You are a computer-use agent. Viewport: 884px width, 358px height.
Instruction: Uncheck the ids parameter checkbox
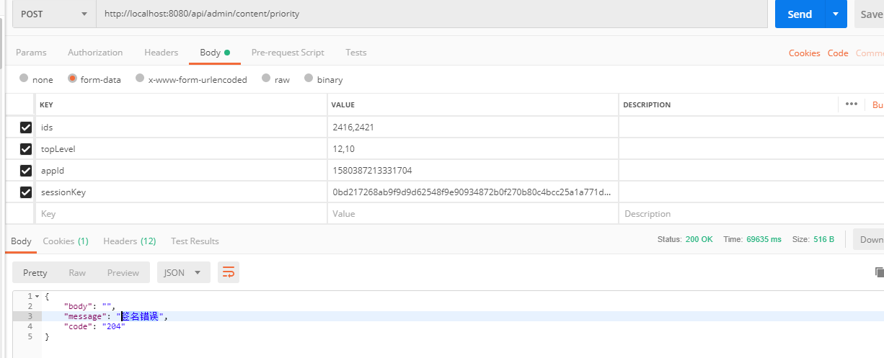click(26, 127)
